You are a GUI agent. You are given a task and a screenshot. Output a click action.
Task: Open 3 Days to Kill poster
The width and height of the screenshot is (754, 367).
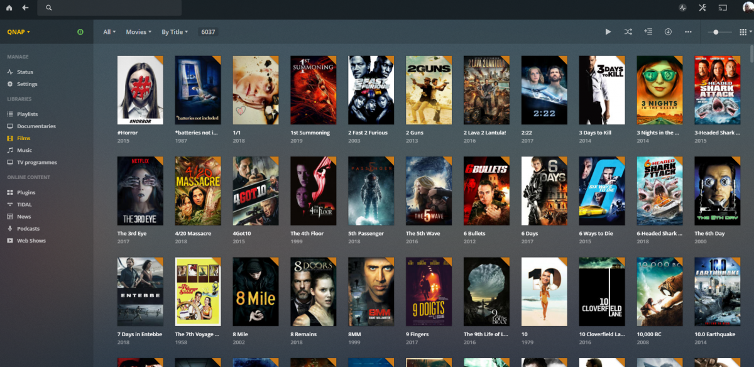click(602, 90)
